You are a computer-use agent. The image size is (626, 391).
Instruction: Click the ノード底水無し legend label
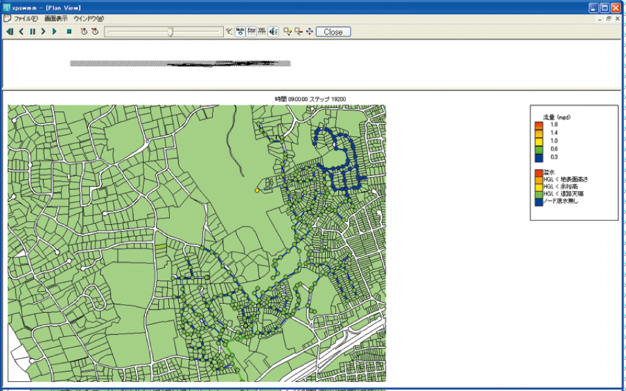[x=561, y=201]
